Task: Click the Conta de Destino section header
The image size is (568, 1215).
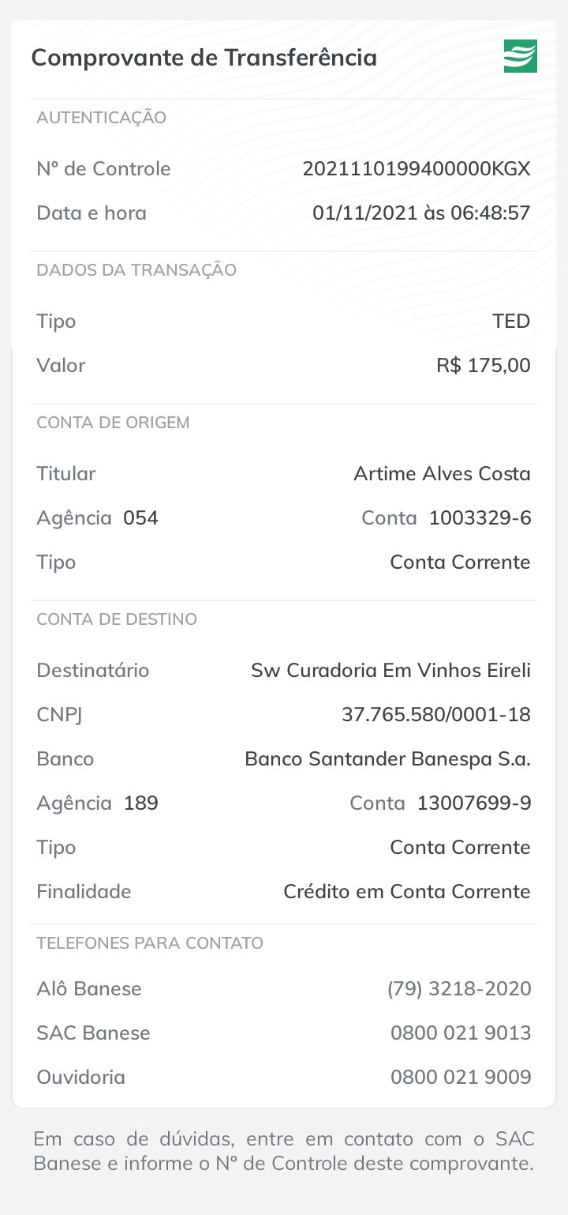Action: click(x=117, y=619)
